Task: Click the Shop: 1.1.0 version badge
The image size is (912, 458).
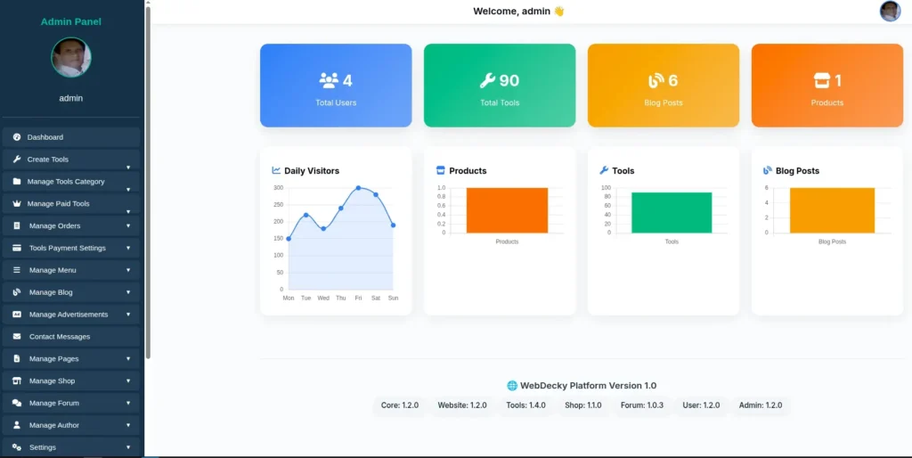Action: pyautogui.click(x=582, y=405)
